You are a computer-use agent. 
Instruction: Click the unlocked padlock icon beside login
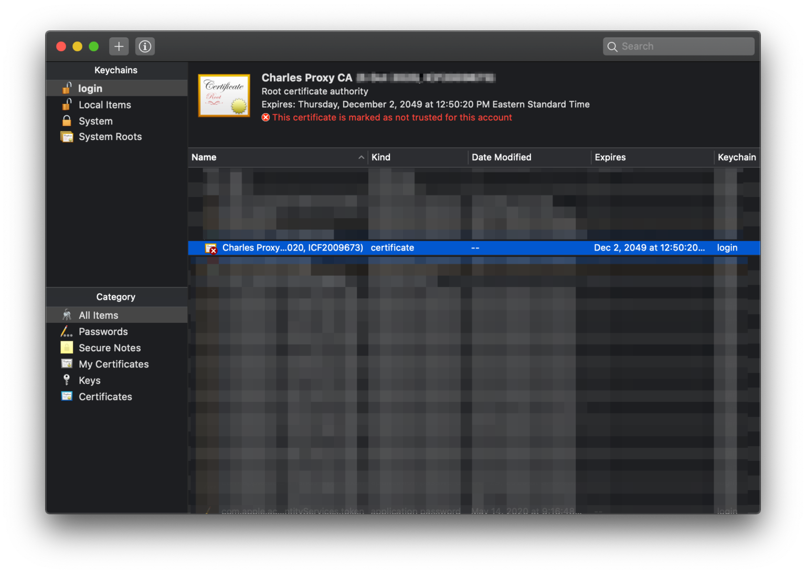click(x=67, y=88)
